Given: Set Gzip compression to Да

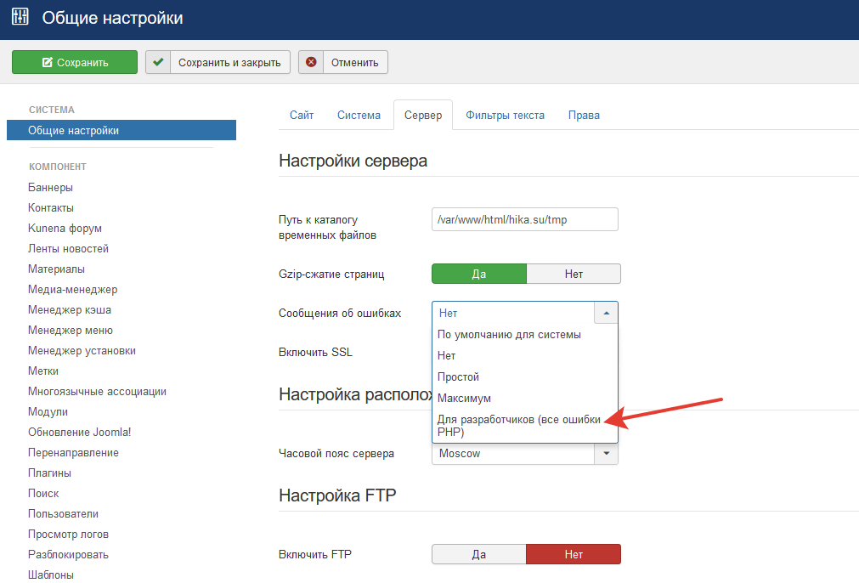Looking at the screenshot, I should click(479, 274).
